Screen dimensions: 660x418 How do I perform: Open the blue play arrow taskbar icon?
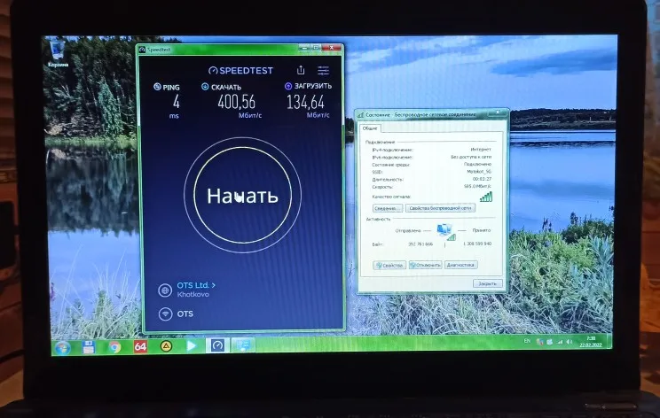click(192, 345)
